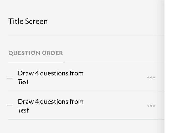This screenshot has height=133, width=196.
Task: Click the italic "Test" link in the first entry
Action: [23, 82]
